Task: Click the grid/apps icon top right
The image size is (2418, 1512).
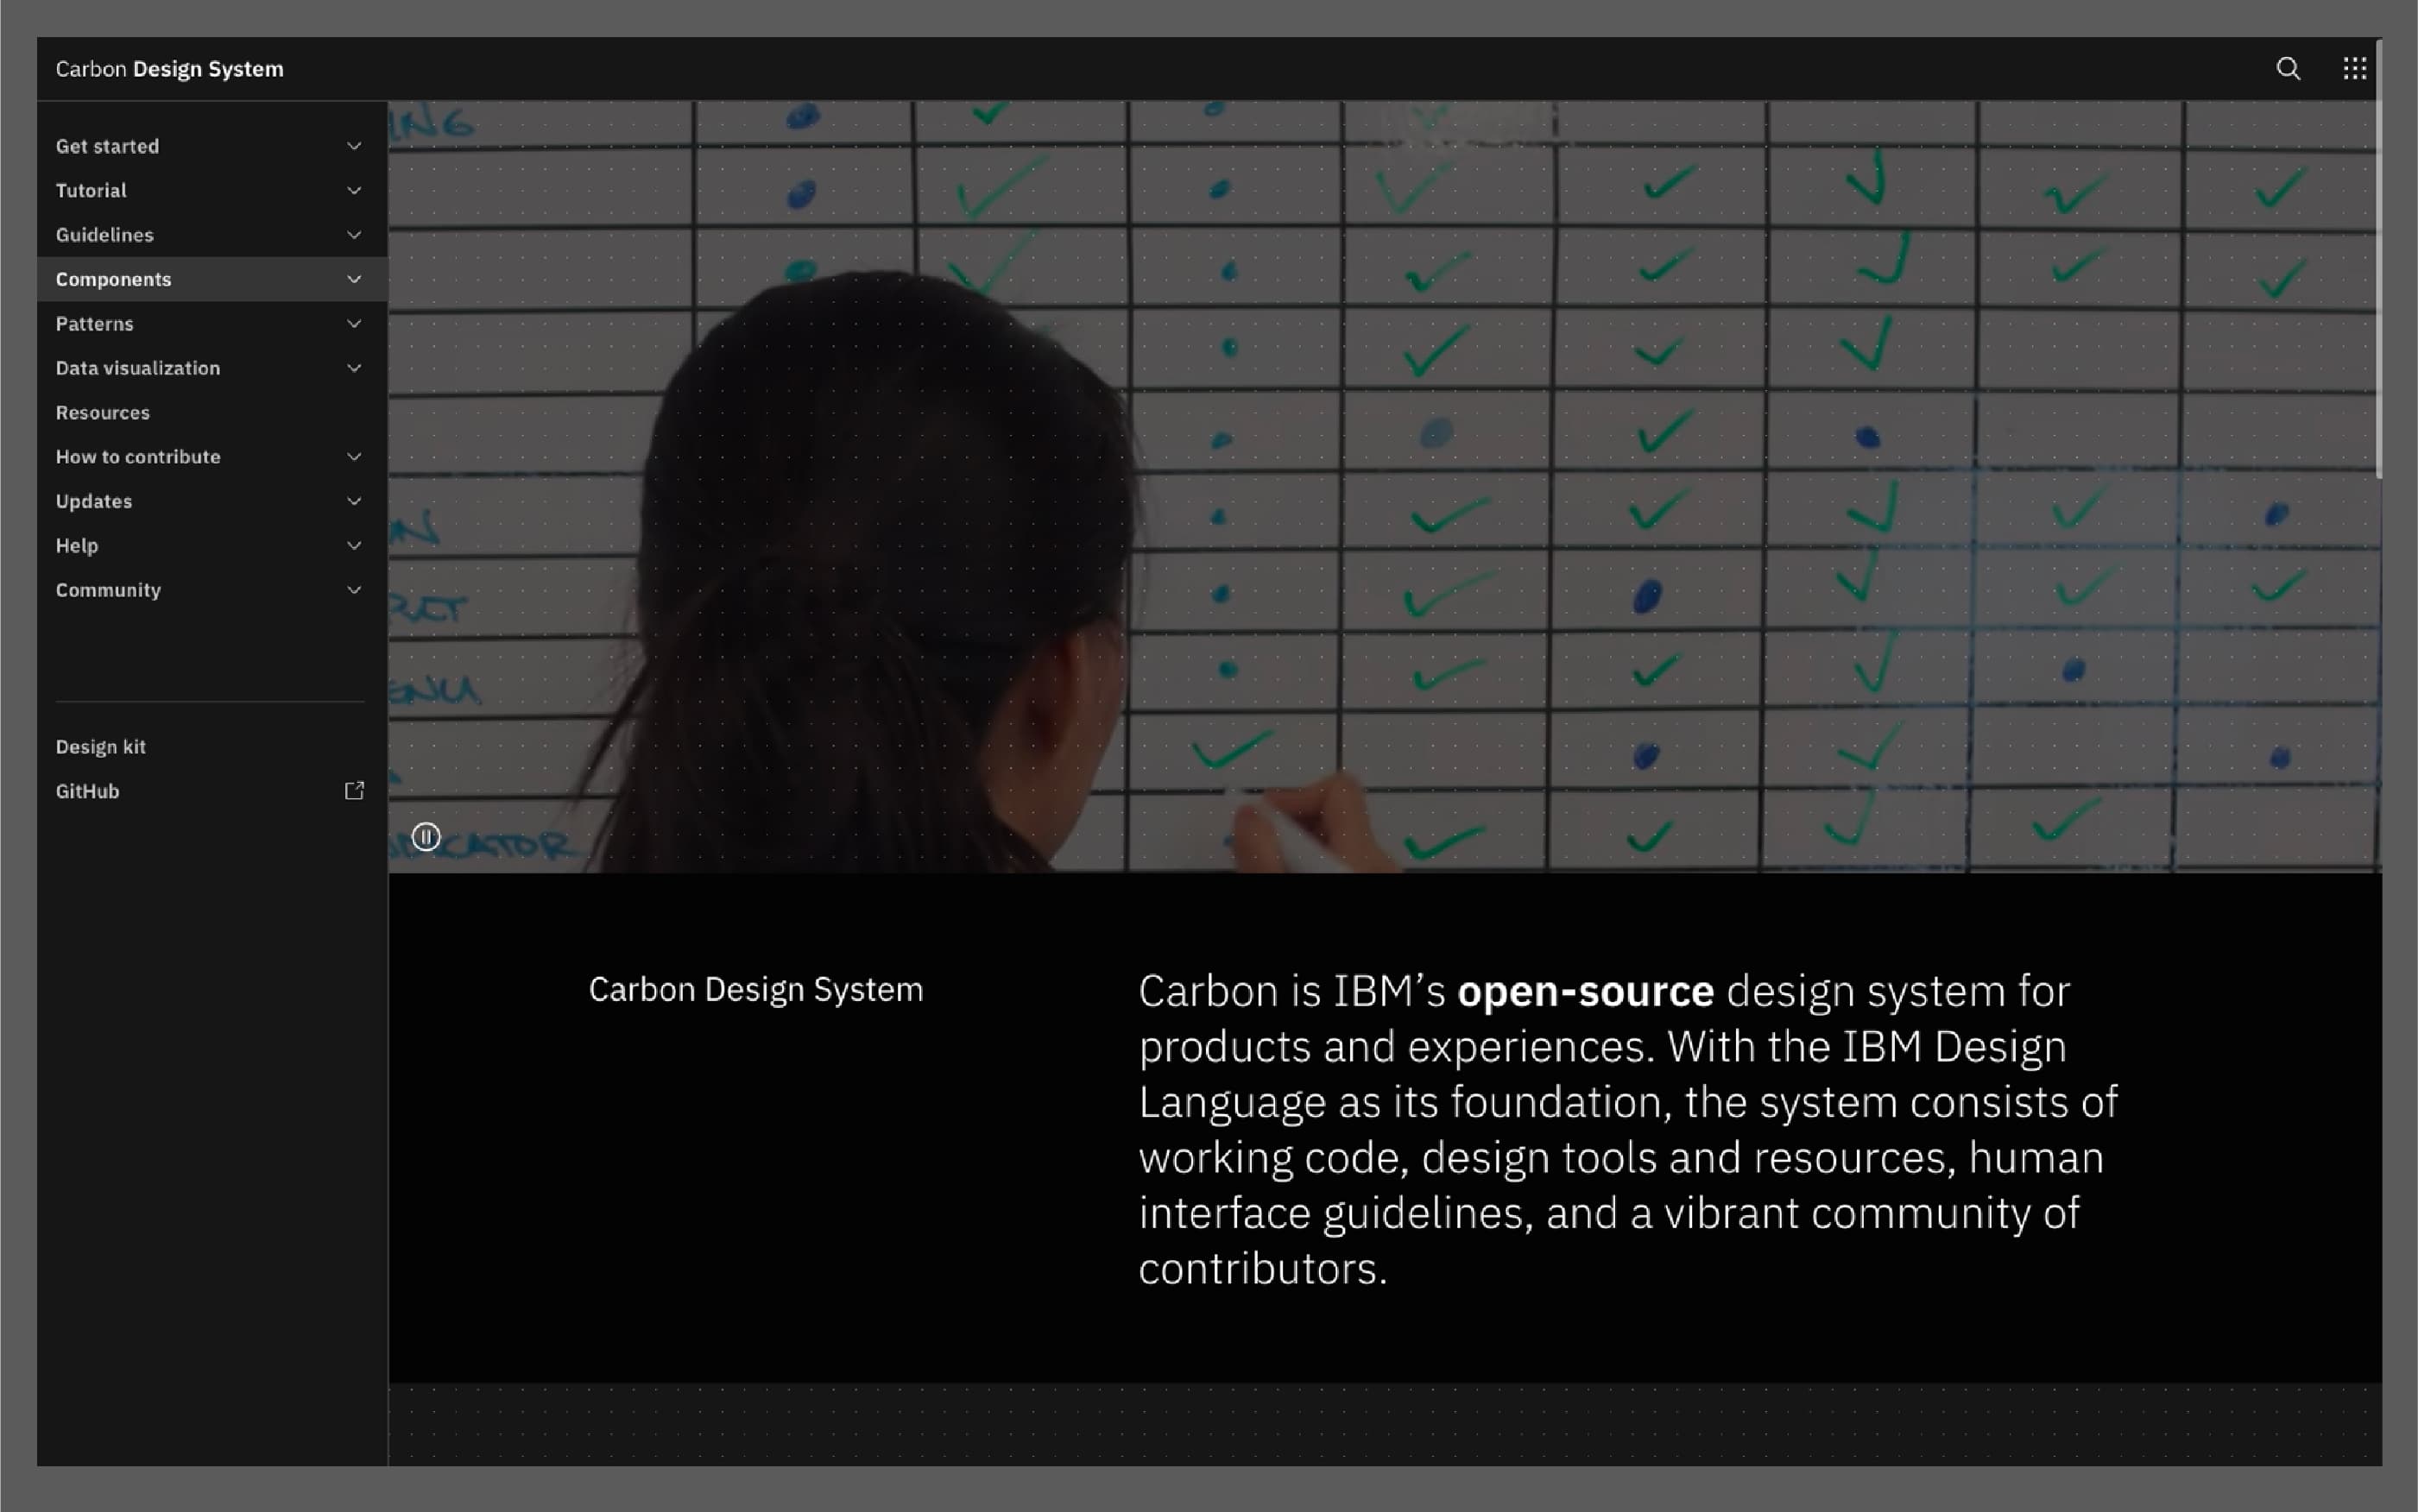Action: [x=2353, y=68]
